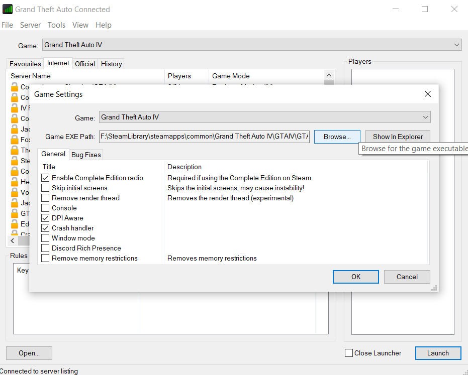
Task: Enable Skip initial screens option
Action: tap(45, 188)
